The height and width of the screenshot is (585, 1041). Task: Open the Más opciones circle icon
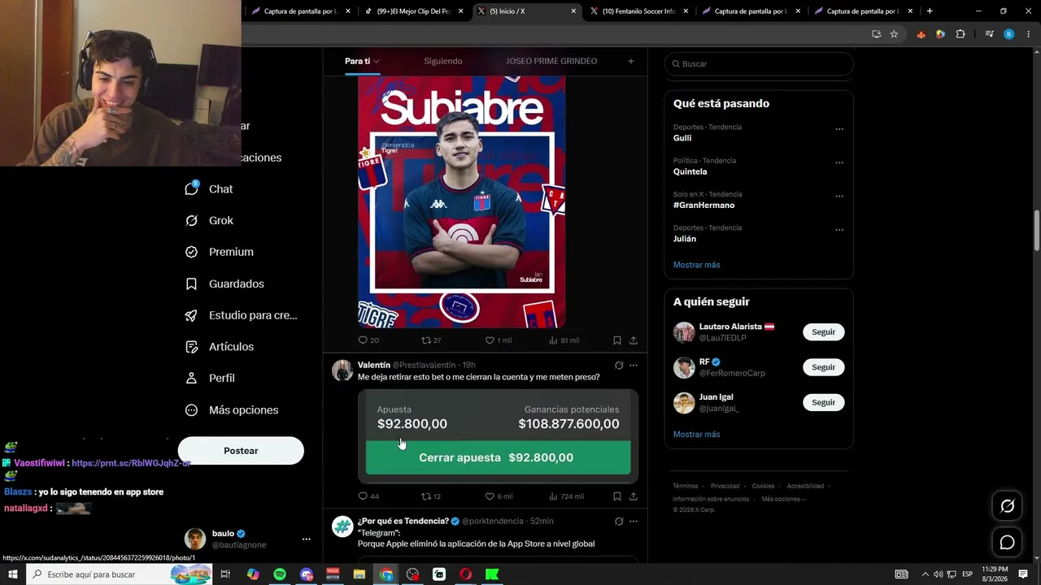[191, 410]
